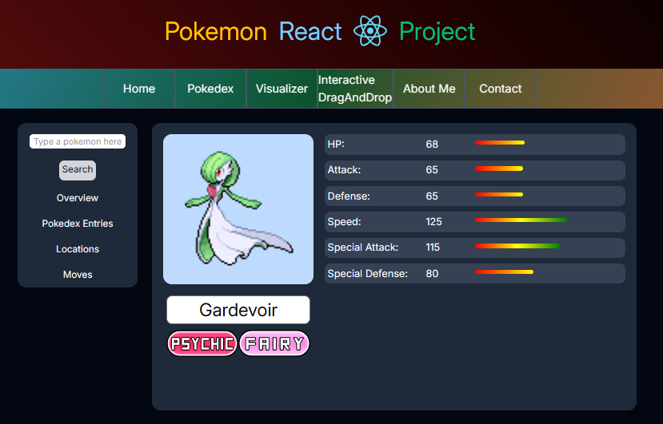Click the HP value 68
Image resolution: width=663 pixels, height=424 pixels.
(x=432, y=145)
